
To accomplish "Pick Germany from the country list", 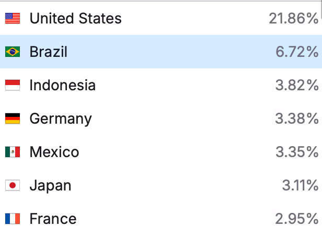I will 61,118.
